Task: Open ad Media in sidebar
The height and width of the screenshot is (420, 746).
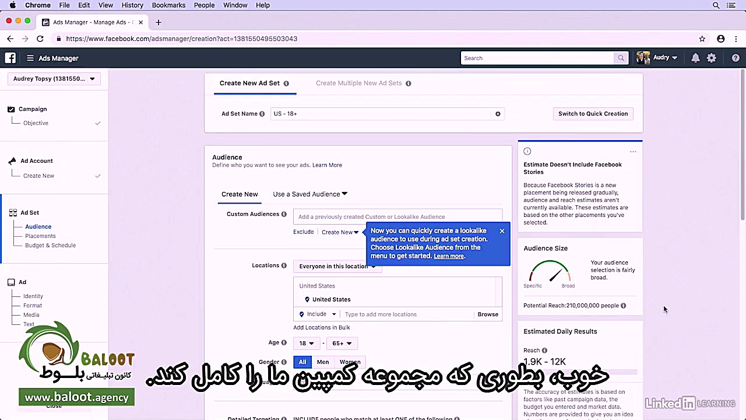Action: pos(31,315)
